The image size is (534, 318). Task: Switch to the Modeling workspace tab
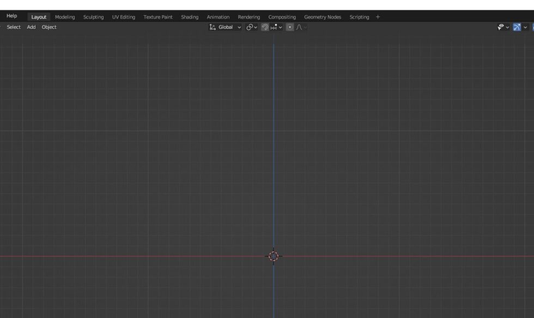pos(65,16)
